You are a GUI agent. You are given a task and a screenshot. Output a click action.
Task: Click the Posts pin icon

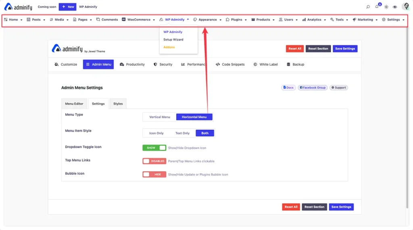(x=29, y=19)
